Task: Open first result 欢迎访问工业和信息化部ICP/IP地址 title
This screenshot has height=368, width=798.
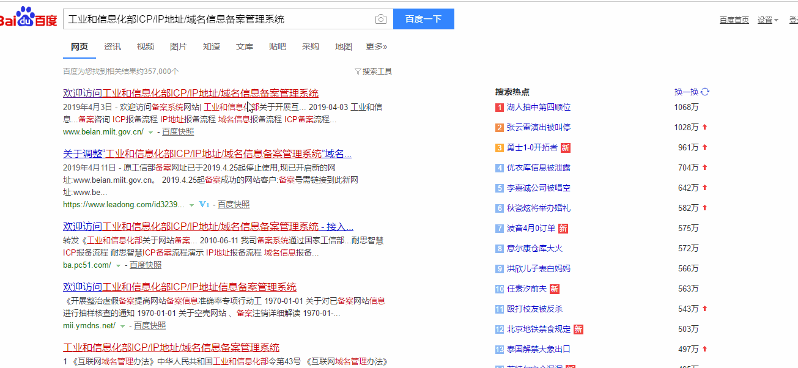Action: 191,94
